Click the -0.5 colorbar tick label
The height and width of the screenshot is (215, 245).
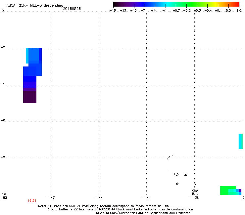pos(197,11)
